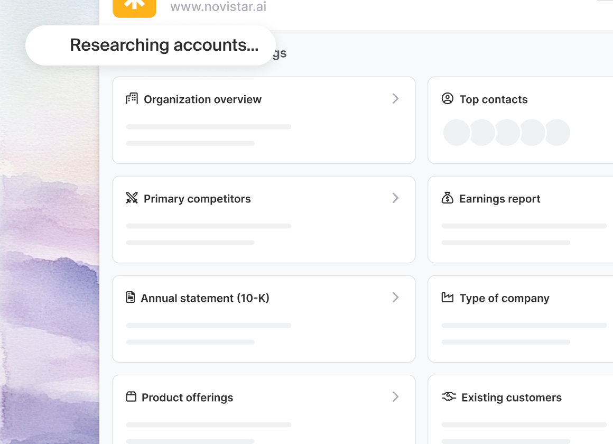The width and height of the screenshot is (613, 444).
Task: Expand Primary competitors via its chevron
Action: (395, 198)
